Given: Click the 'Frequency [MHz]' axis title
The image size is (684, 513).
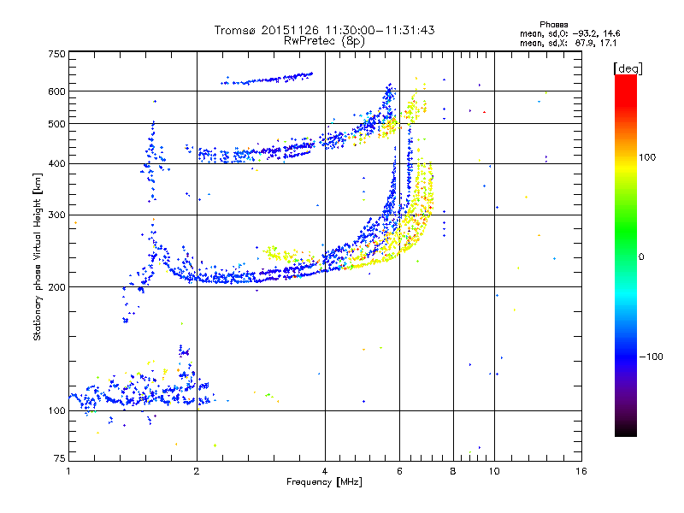Looking at the screenshot, I should tap(324, 482).
